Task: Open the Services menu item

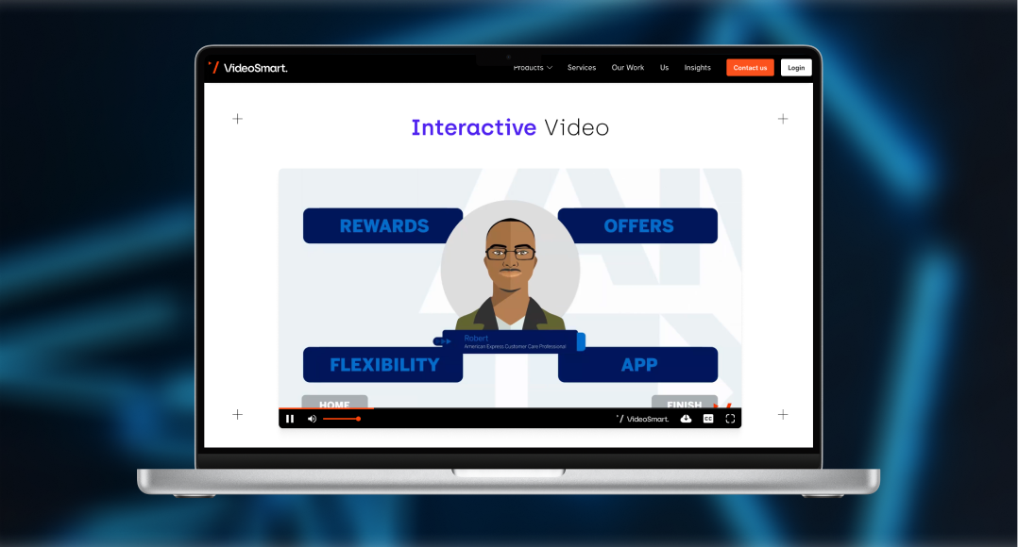Action: click(x=581, y=67)
